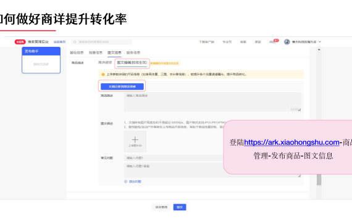This screenshot has height=222, width=352.
Task: Switch to the 基础信息 tab
Action: pos(77,52)
